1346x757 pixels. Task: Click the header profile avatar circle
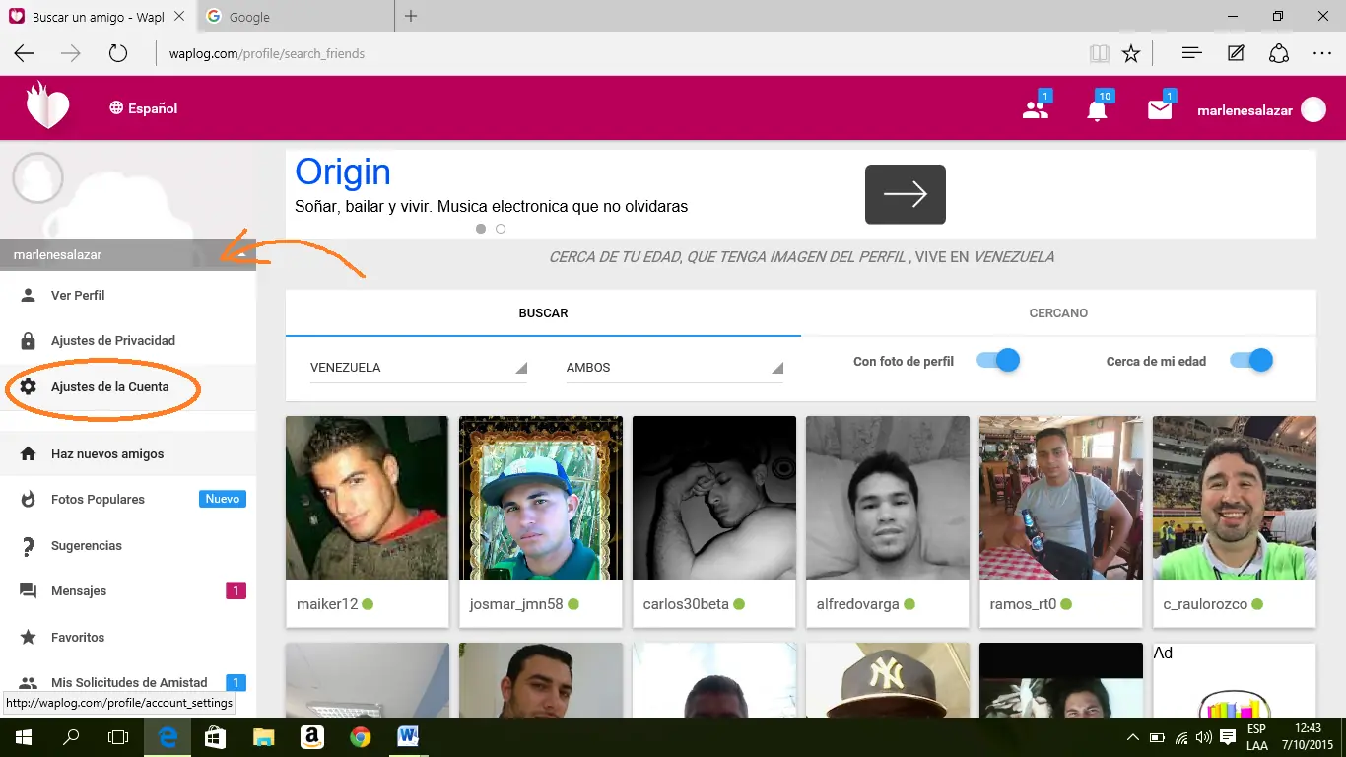coord(1313,109)
